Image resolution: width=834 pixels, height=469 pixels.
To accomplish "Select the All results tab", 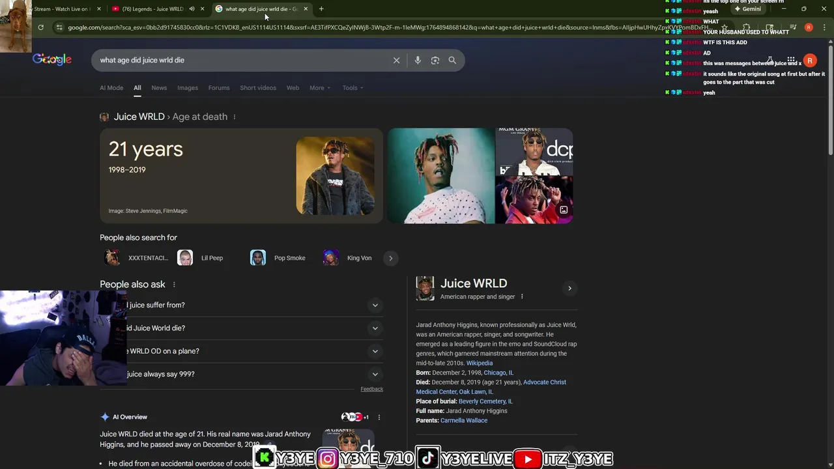I will pyautogui.click(x=137, y=88).
